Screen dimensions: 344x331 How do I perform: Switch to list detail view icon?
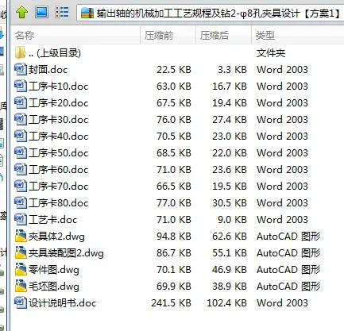pos(62,12)
